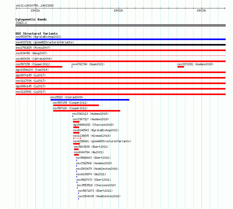Click the nsv1136605 thin bracketed bar

tap(77, 138)
